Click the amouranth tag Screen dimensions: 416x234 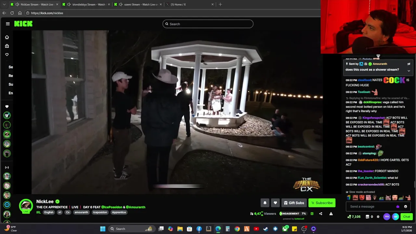[81, 212]
